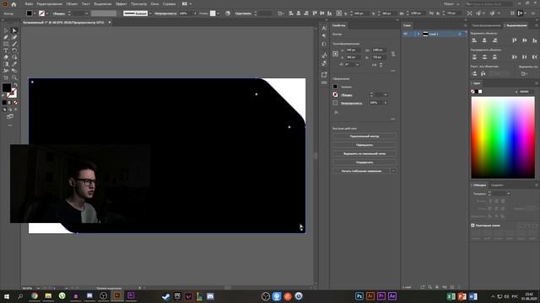Flip horizontally in Properties transform section
540x303 pixels.
(374, 65)
